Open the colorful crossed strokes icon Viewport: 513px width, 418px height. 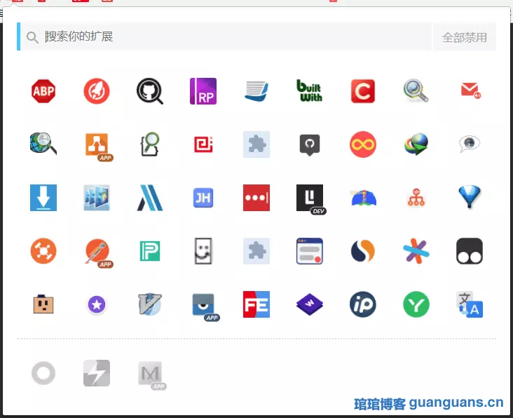pos(416,251)
